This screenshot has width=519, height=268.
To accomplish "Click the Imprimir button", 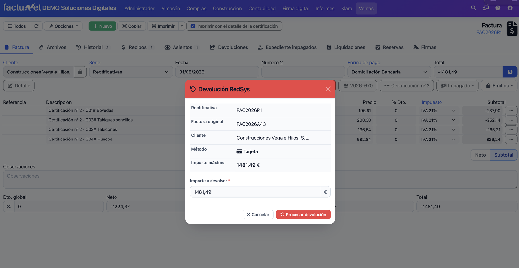I will [x=163, y=26].
